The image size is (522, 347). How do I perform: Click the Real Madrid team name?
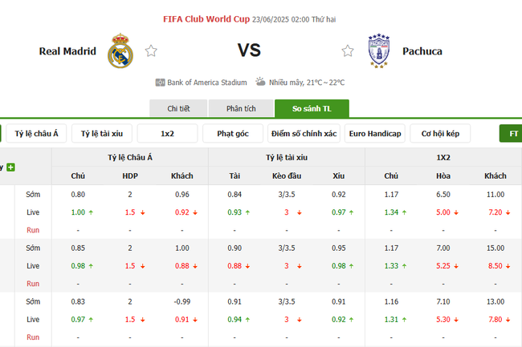[67, 51]
